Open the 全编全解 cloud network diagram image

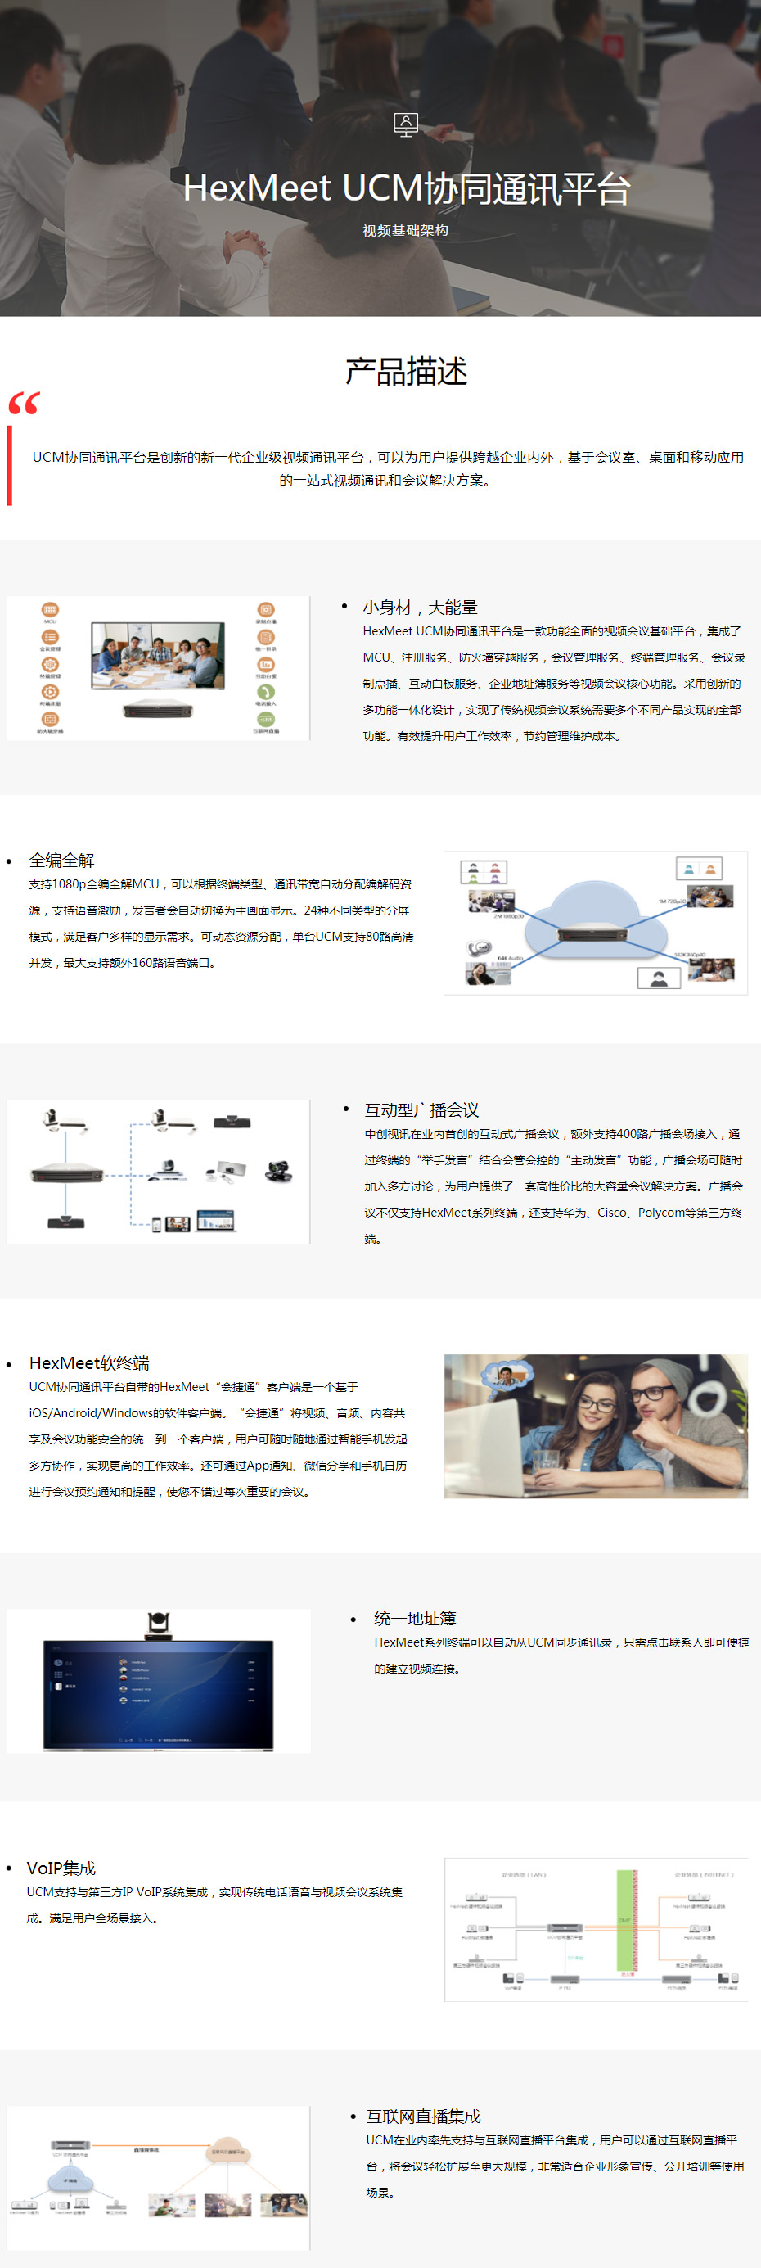pyautogui.click(x=596, y=923)
